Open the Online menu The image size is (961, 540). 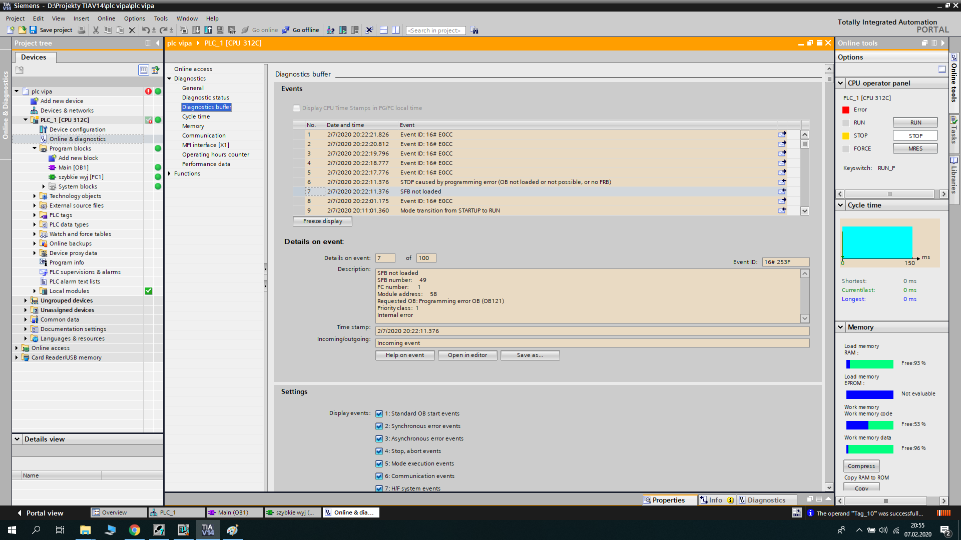click(x=106, y=18)
